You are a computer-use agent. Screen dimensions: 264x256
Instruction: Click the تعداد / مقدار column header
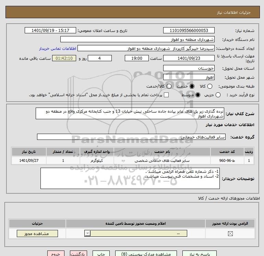pos(63,152)
